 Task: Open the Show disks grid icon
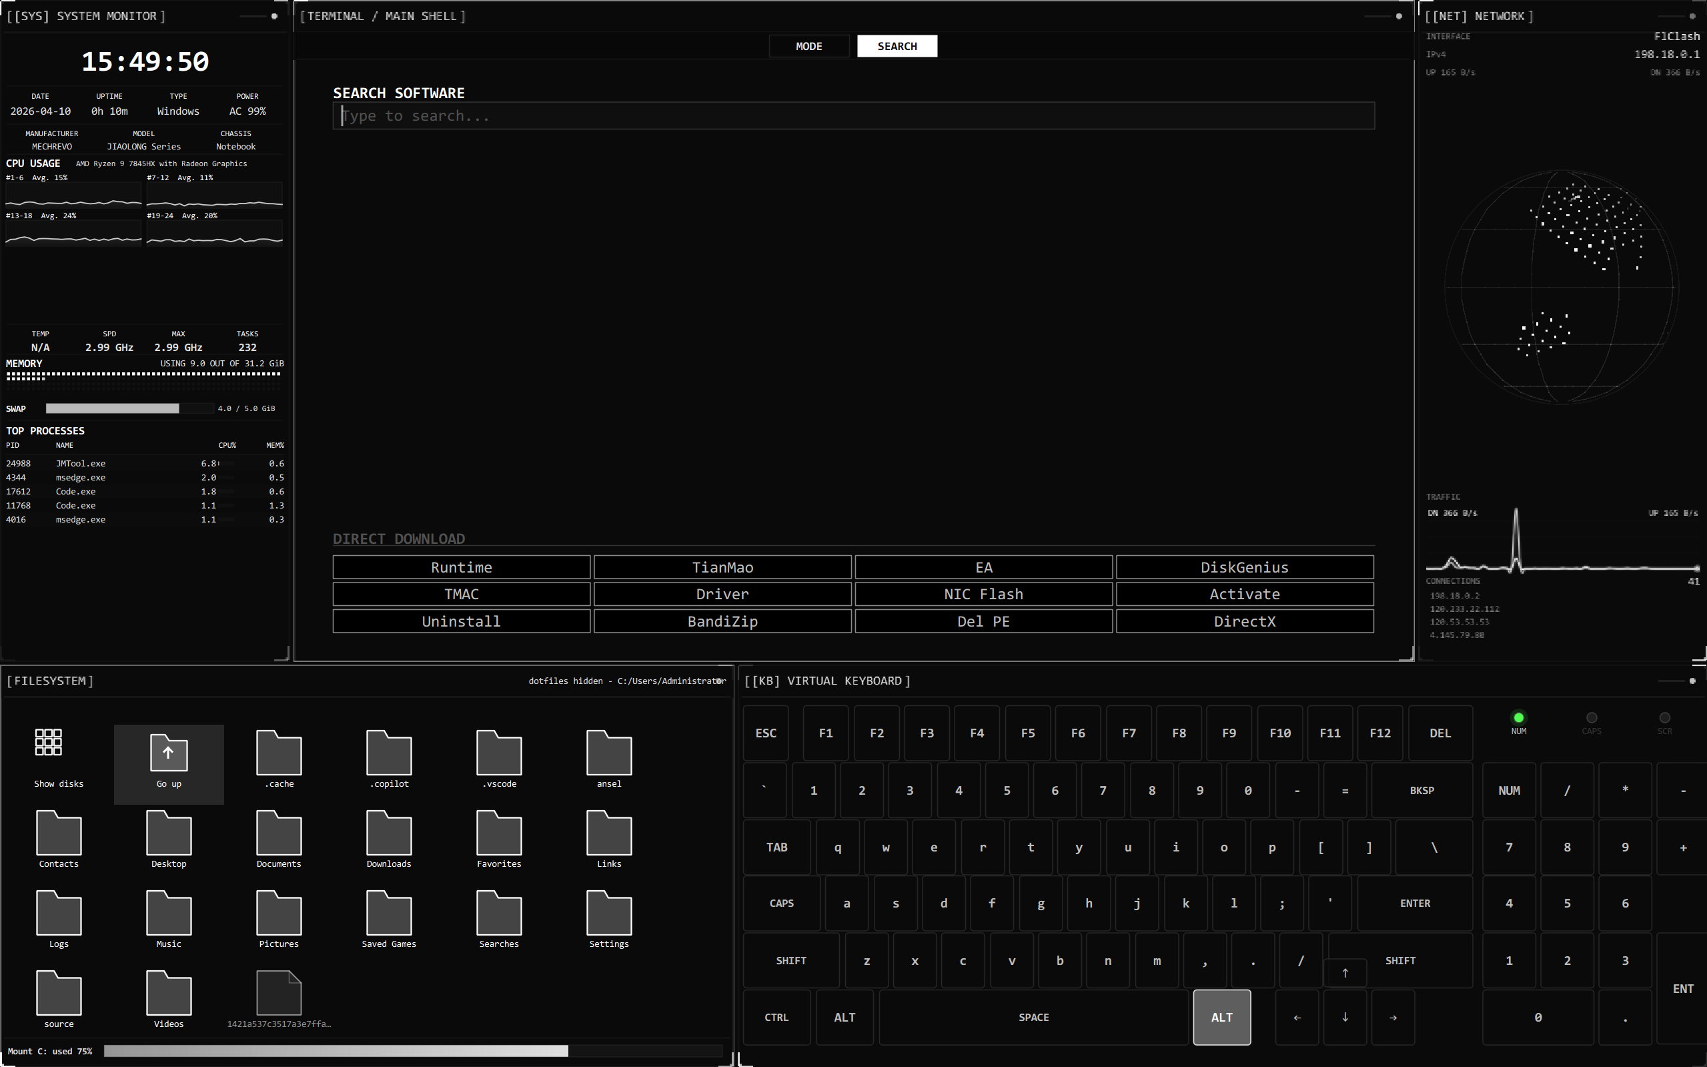pos(49,743)
